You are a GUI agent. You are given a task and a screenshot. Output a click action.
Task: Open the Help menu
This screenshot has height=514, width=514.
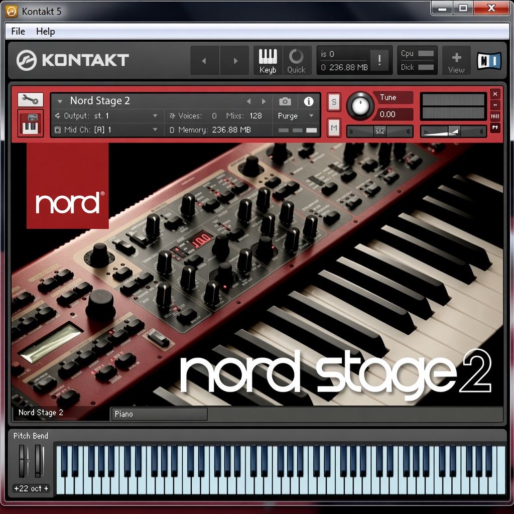click(45, 32)
